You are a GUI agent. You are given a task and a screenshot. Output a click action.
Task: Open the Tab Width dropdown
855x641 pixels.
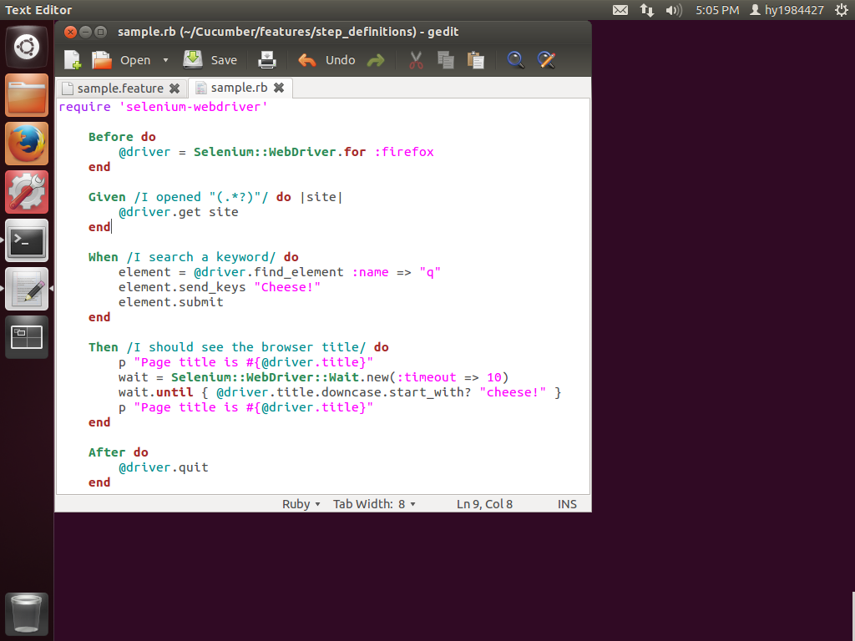coord(375,504)
